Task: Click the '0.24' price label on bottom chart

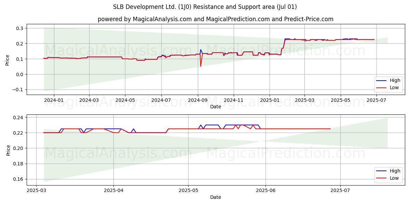Action: (x=18, y=118)
